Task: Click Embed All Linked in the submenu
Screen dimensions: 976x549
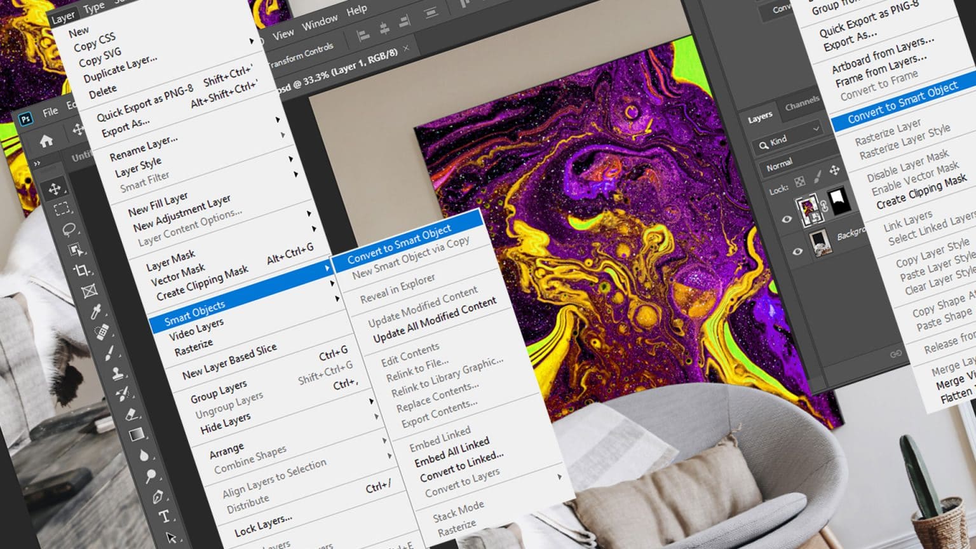Action: click(x=452, y=452)
